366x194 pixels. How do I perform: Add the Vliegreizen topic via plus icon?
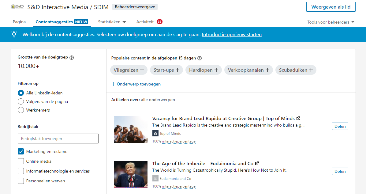pos(142,70)
